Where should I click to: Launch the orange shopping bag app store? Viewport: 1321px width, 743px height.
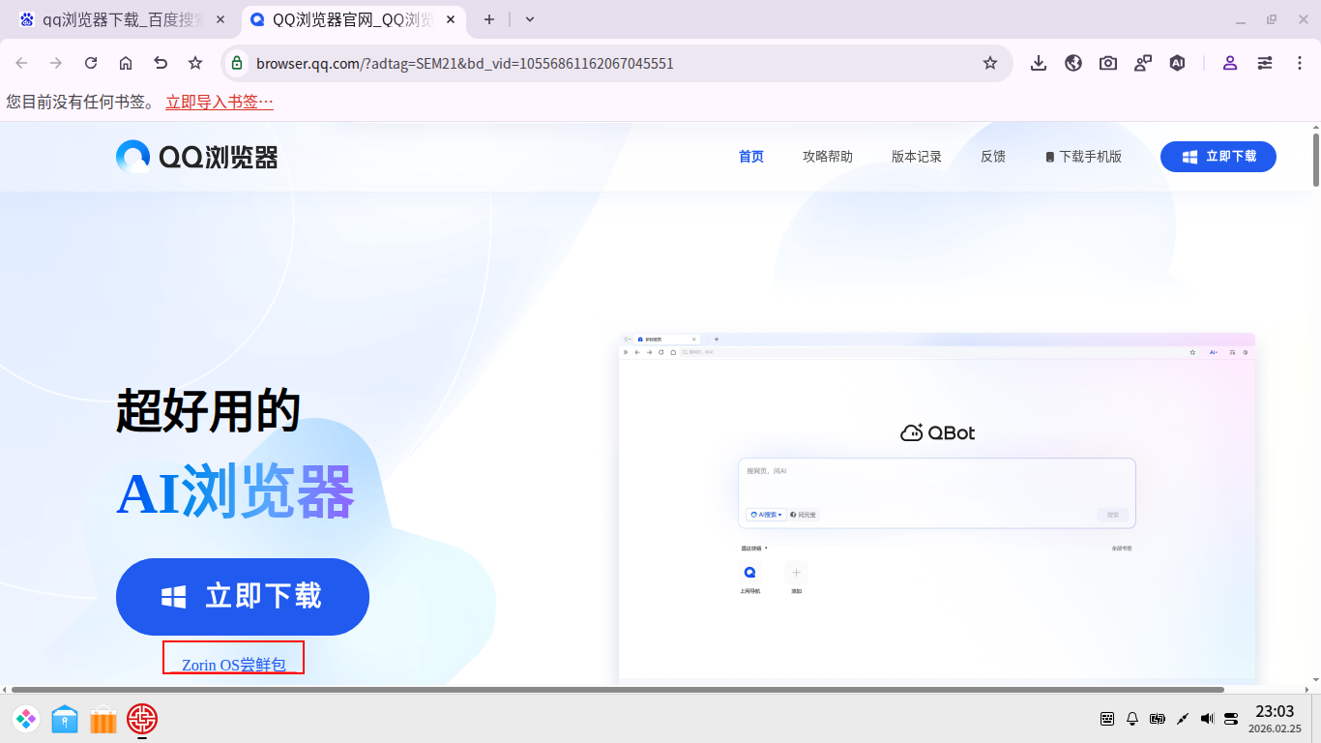click(x=103, y=719)
